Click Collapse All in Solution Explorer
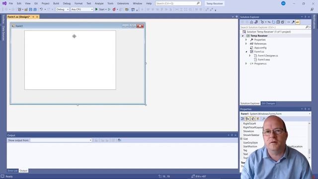 pos(278,22)
